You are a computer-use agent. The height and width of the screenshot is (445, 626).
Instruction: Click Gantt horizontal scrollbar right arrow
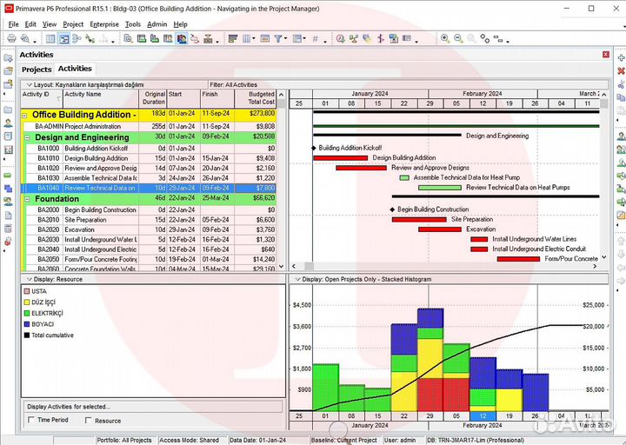point(595,266)
